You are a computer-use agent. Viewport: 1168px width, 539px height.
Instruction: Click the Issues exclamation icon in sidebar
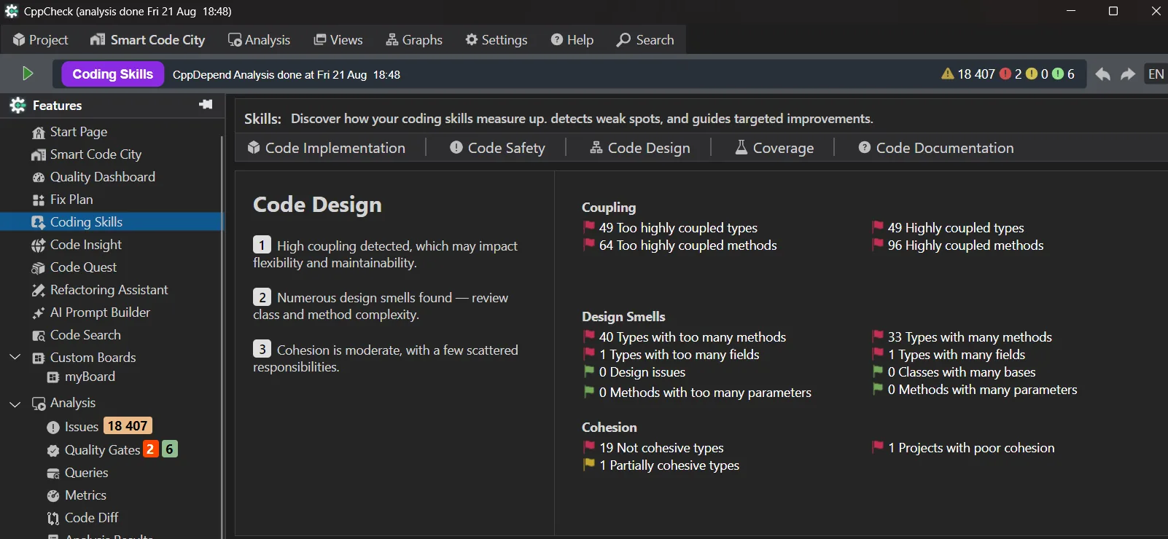(x=53, y=428)
